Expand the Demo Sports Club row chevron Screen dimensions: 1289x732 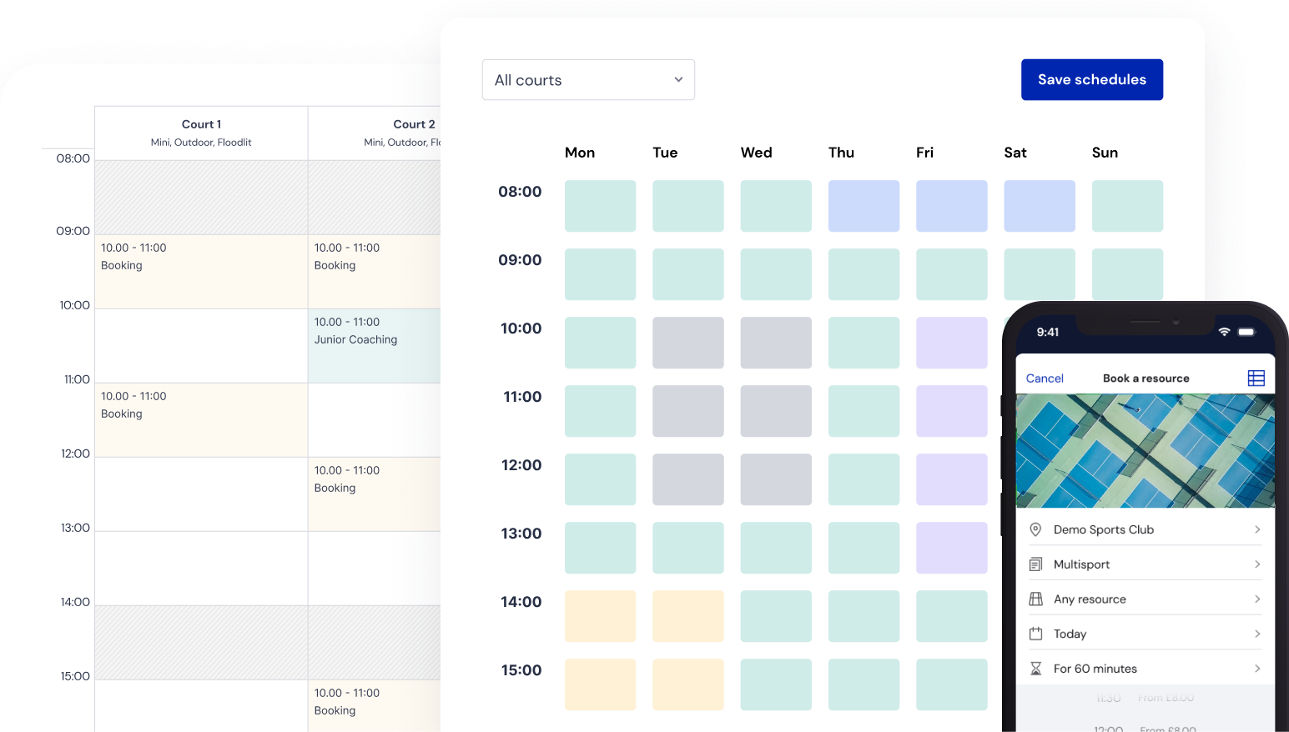coord(1257,529)
